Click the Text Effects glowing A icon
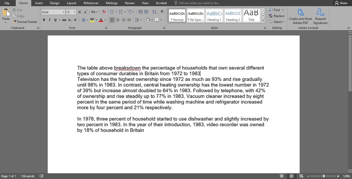 click(84, 20)
